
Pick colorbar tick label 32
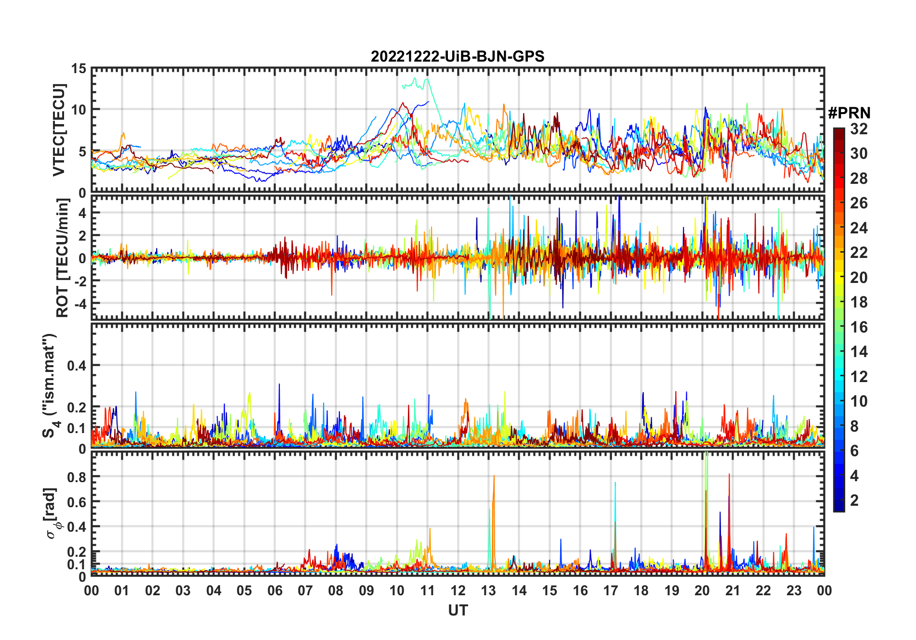pyautogui.click(x=859, y=128)
